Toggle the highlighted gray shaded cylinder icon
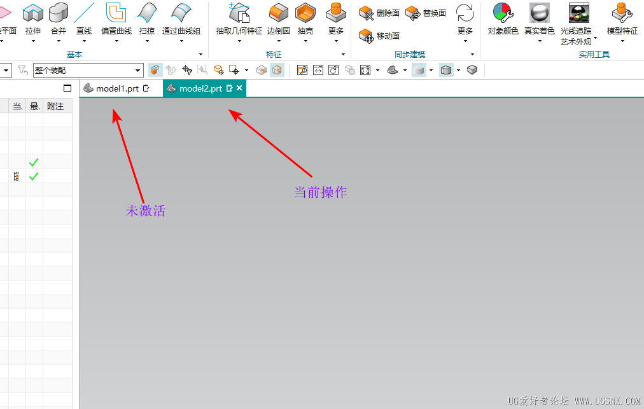Image resolution: width=644 pixels, height=409 pixels. coord(419,70)
